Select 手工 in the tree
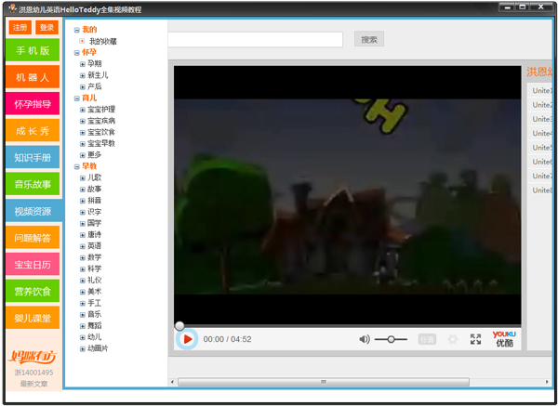Viewport: 558px width, 406px height. coord(94,303)
